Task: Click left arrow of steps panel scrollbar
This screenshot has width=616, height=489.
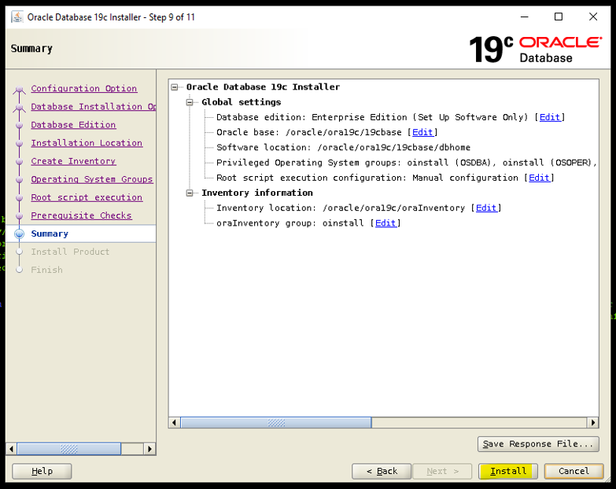Action: coord(11,449)
